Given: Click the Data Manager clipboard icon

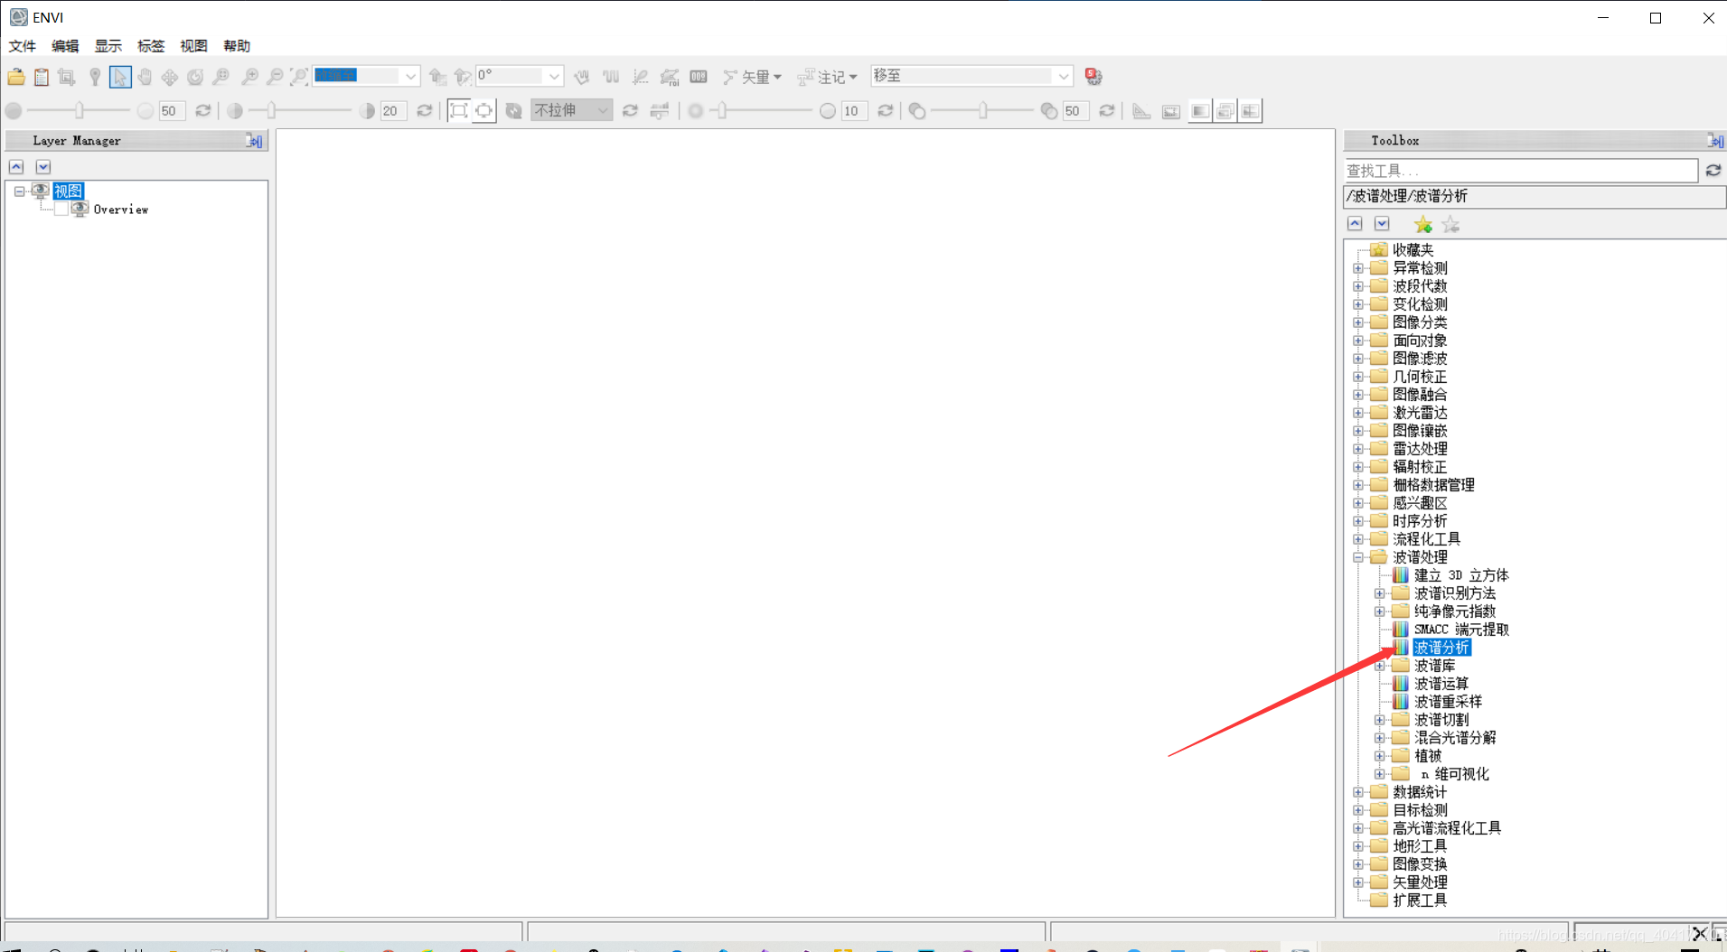Looking at the screenshot, I should tap(42, 77).
